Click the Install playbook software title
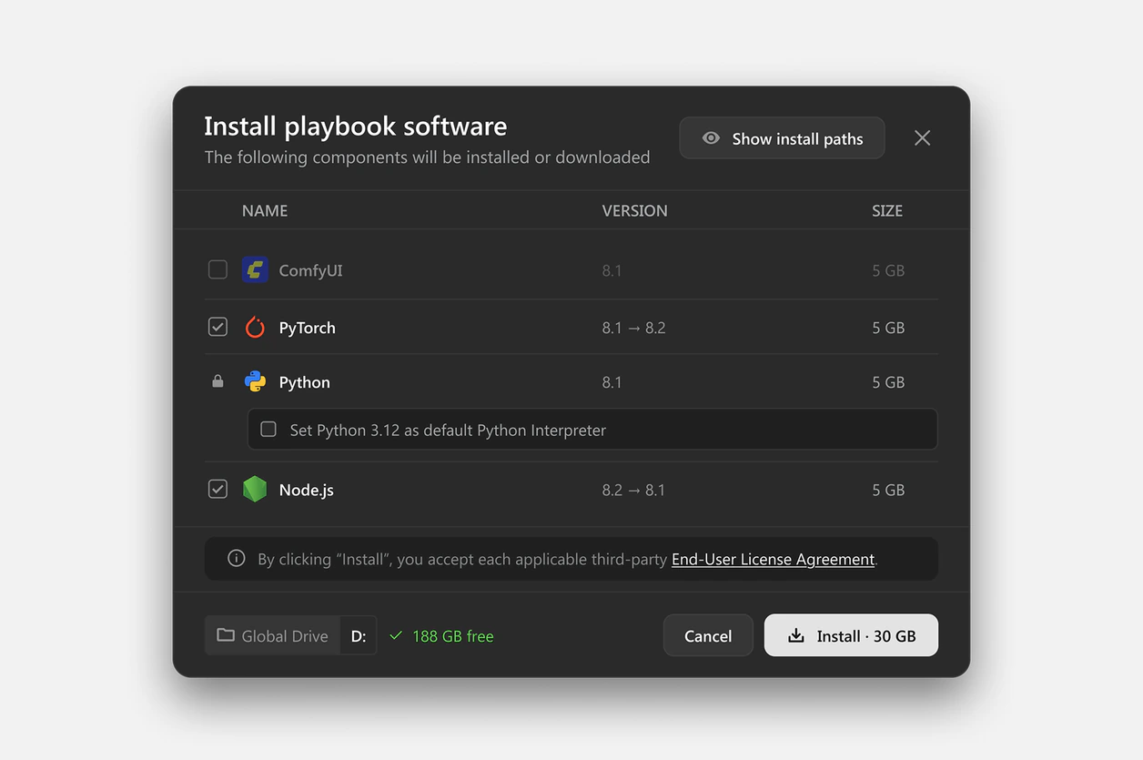1143x760 pixels. (356, 126)
